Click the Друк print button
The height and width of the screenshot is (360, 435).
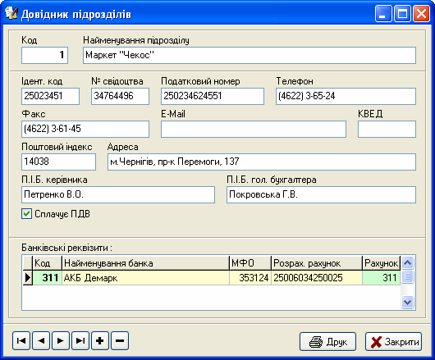(328, 342)
